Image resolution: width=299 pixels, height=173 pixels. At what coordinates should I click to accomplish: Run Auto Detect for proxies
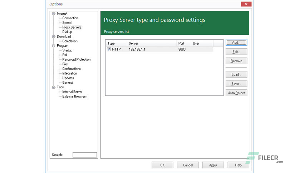point(236,93)
